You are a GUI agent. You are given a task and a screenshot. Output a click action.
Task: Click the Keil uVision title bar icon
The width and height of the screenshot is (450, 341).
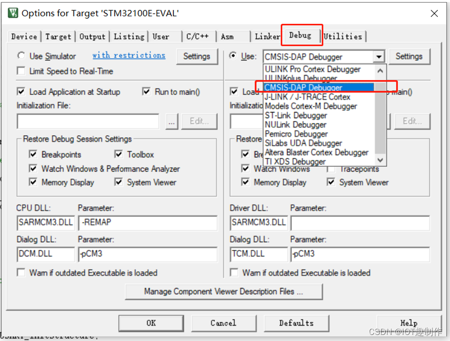(x=13, y=13)
